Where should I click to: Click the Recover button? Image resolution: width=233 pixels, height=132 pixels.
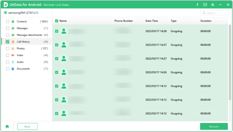click(214, 127)
